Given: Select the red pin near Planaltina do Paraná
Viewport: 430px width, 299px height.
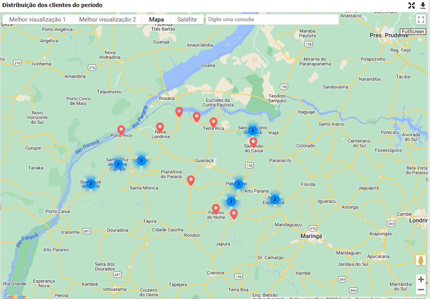Looking at the screenshot, I should point(191,181).
